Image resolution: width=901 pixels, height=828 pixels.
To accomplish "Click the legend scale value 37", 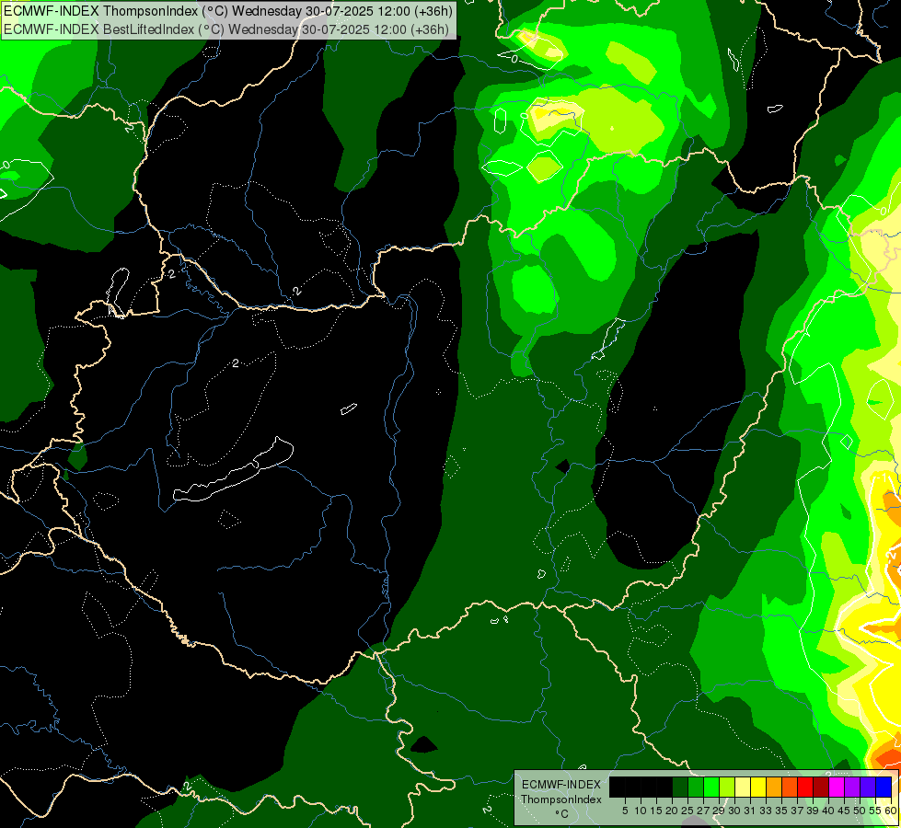I will coord(798,811).
